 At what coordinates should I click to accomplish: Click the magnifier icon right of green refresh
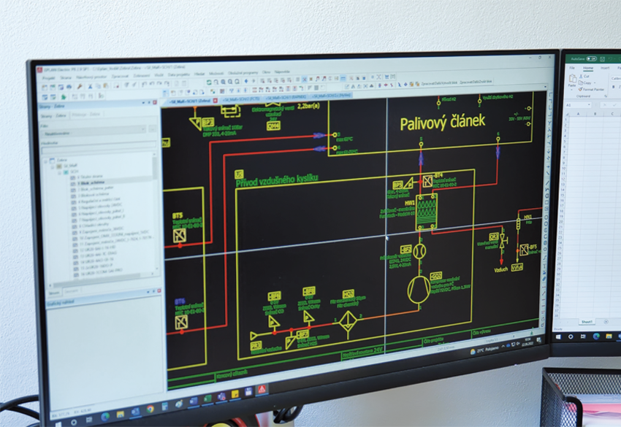click(216, 82)
